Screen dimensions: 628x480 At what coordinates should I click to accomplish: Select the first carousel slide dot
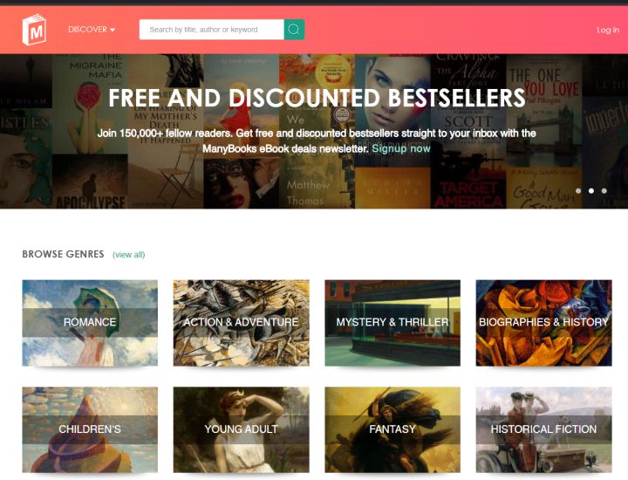click(578, 191)
